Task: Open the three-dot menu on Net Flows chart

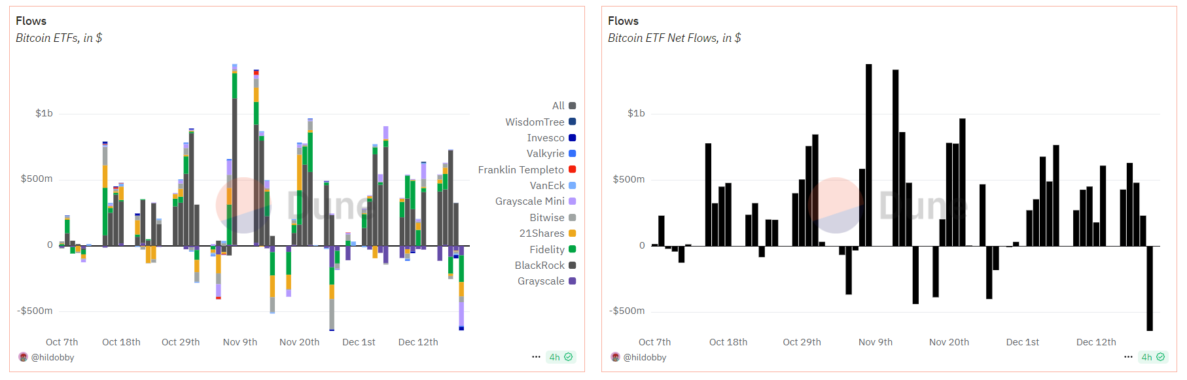Action: [1128, 357]
